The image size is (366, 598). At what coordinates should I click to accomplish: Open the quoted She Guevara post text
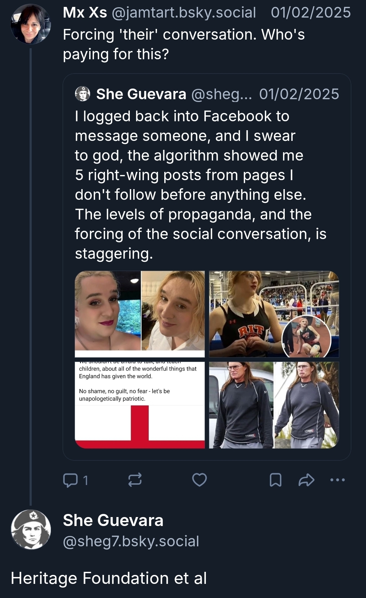click(200, 185)
